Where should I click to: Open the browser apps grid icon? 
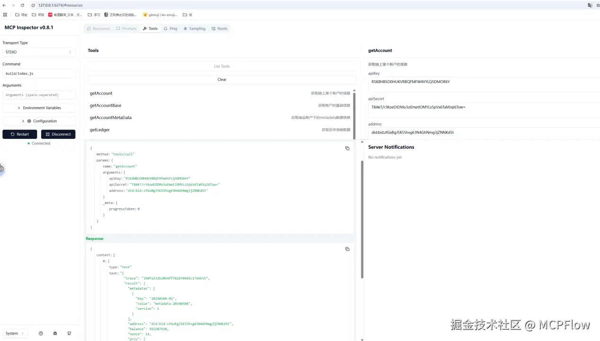[x=5, y=15]
